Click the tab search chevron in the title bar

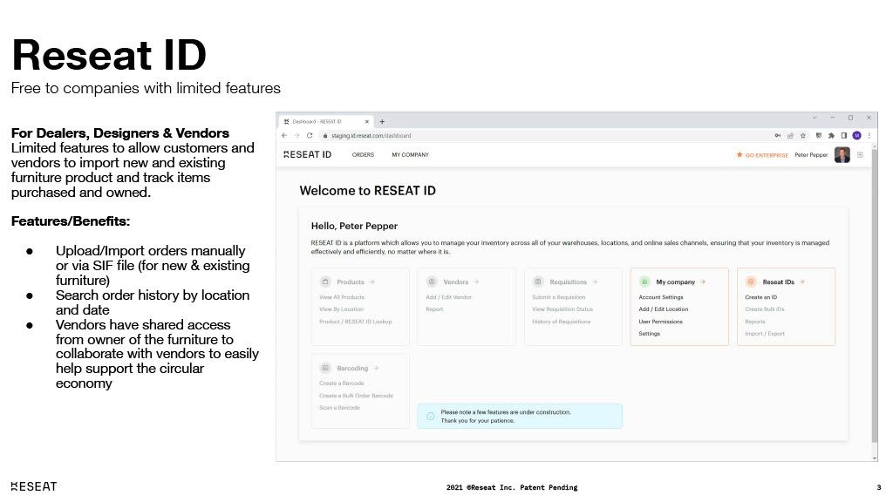coord(815,118)
